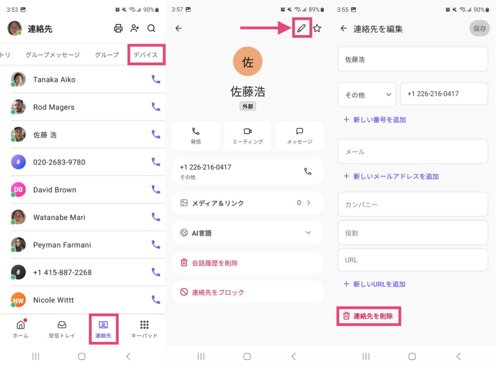Open the その他 phone type dropdown
496x368 pixels.
(x=367, y=94)
